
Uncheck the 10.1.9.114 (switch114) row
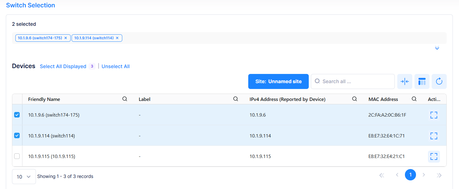tap(17, 135)
